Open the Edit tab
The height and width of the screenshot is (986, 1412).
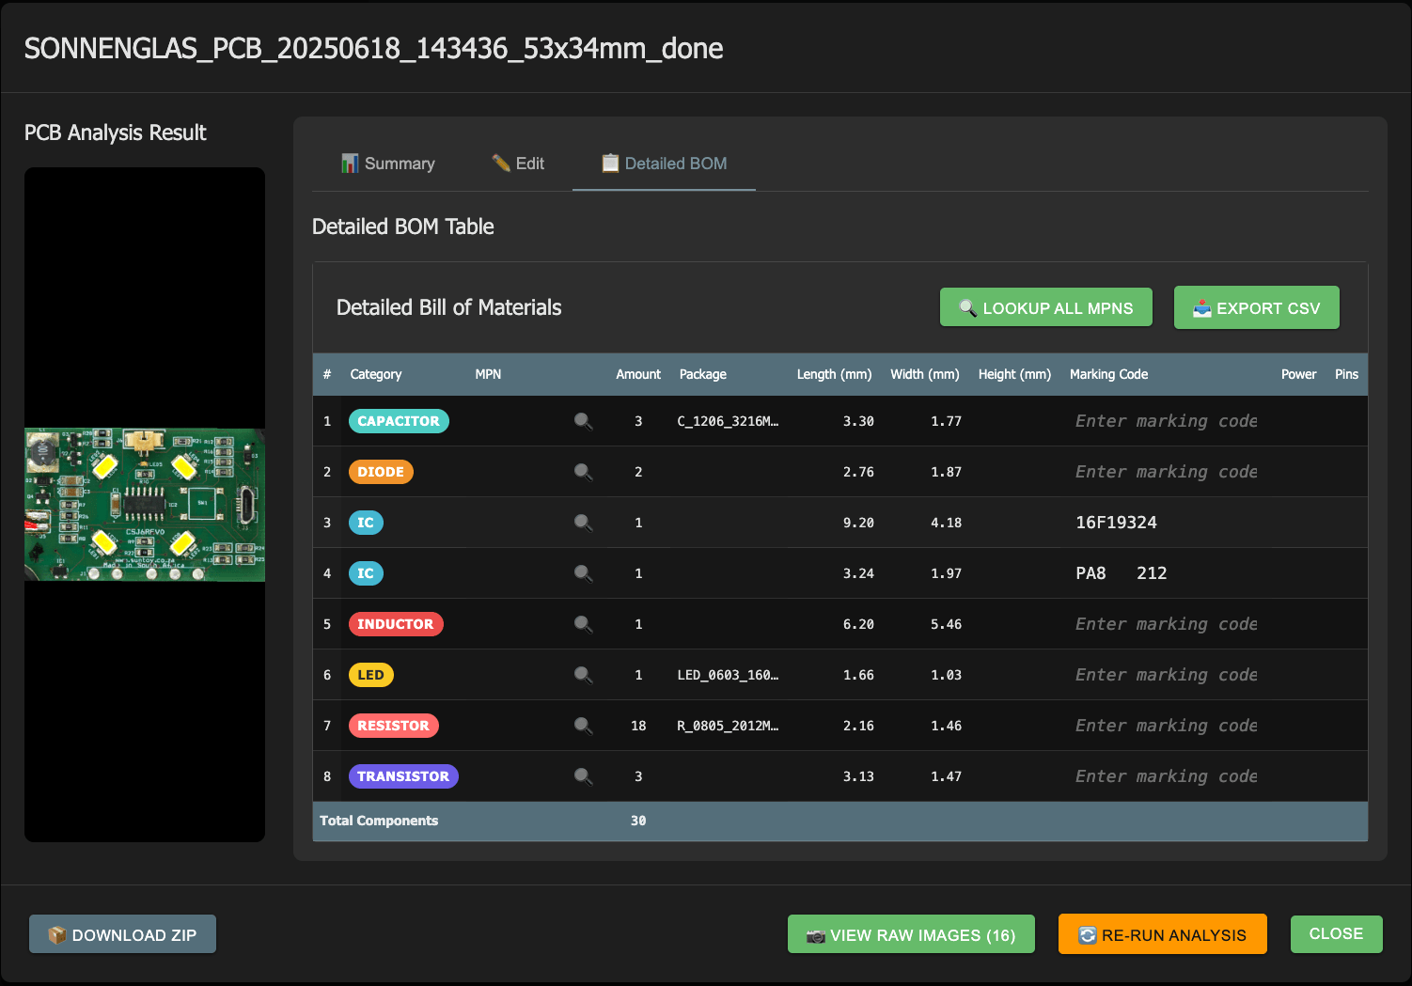pos(518,164)
